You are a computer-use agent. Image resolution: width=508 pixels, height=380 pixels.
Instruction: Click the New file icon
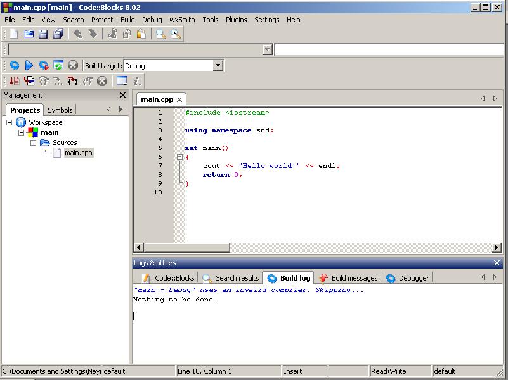[13, 34]
